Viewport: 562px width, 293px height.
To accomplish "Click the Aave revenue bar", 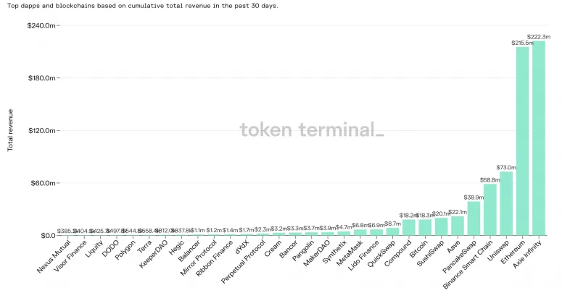I will 458,226.
